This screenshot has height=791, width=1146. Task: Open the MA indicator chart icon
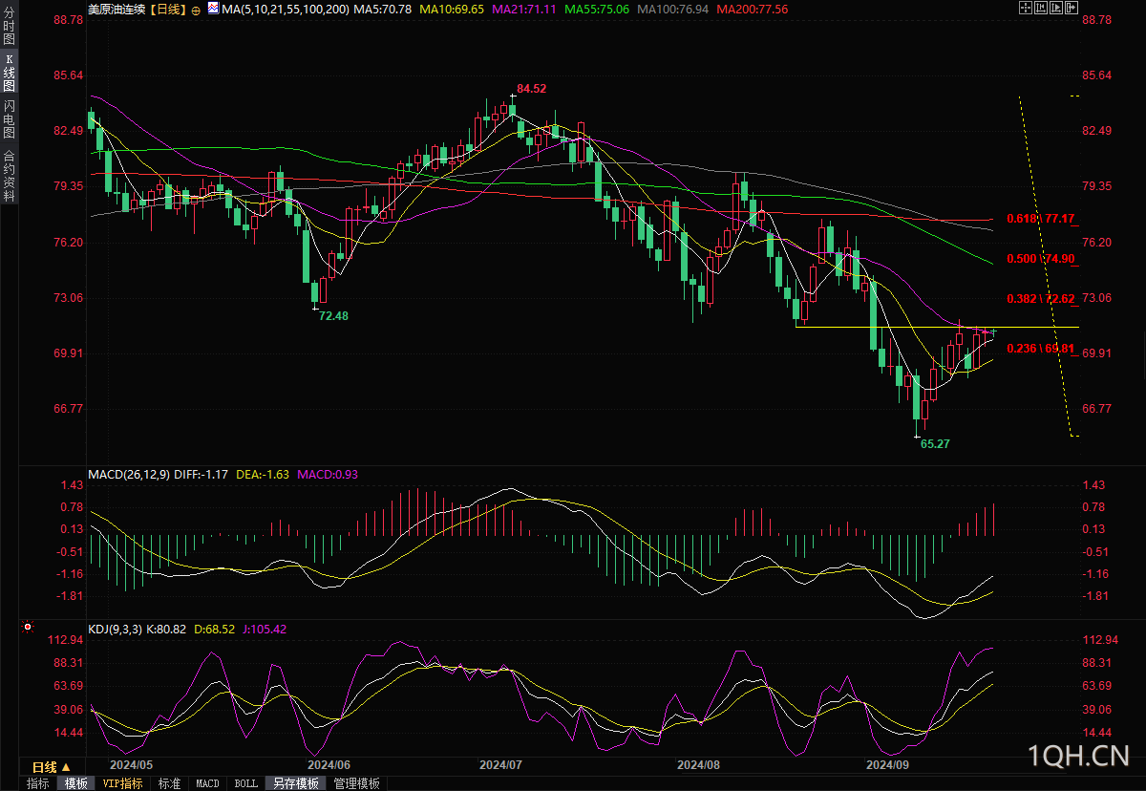(x=213, y=8)
